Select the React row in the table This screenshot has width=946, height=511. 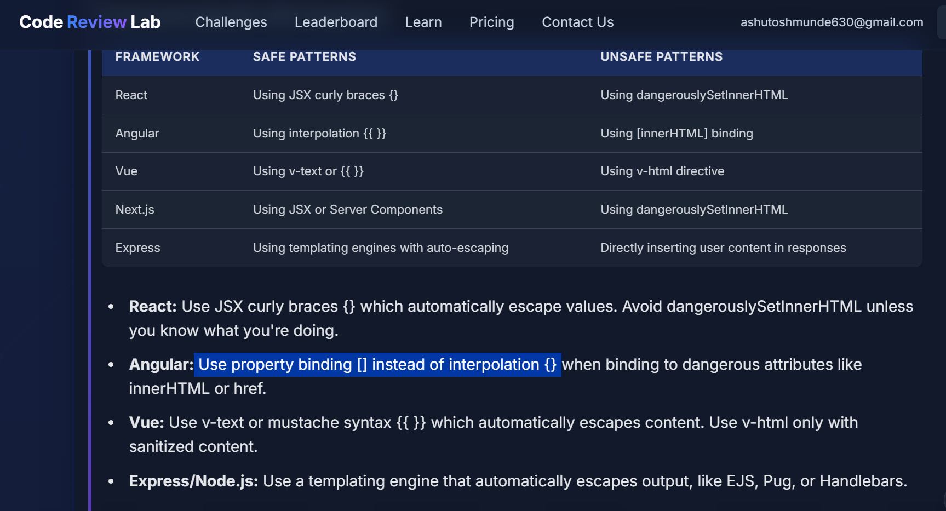pos(131,95)
